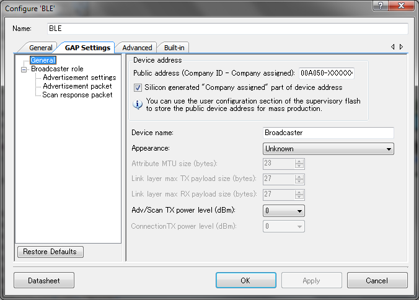419x300 pixels.
Task: Toggle Silicon generated Company assigned checkbox
Action: point(138,87)
